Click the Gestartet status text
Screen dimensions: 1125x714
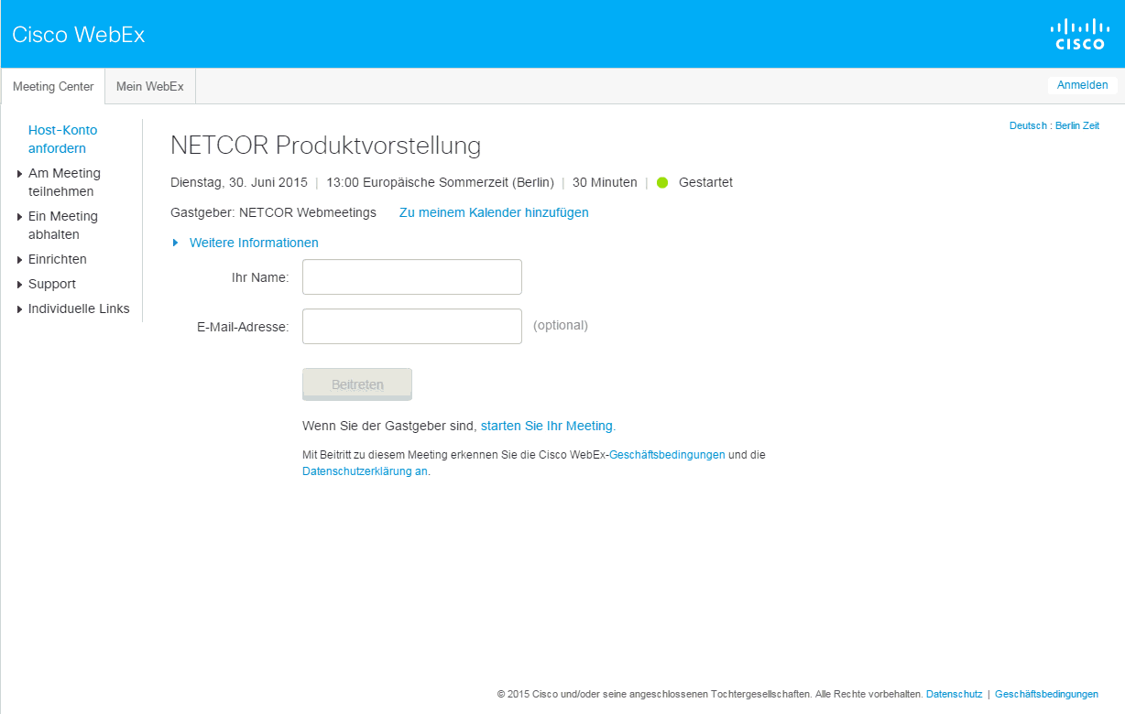coord(705,182)
